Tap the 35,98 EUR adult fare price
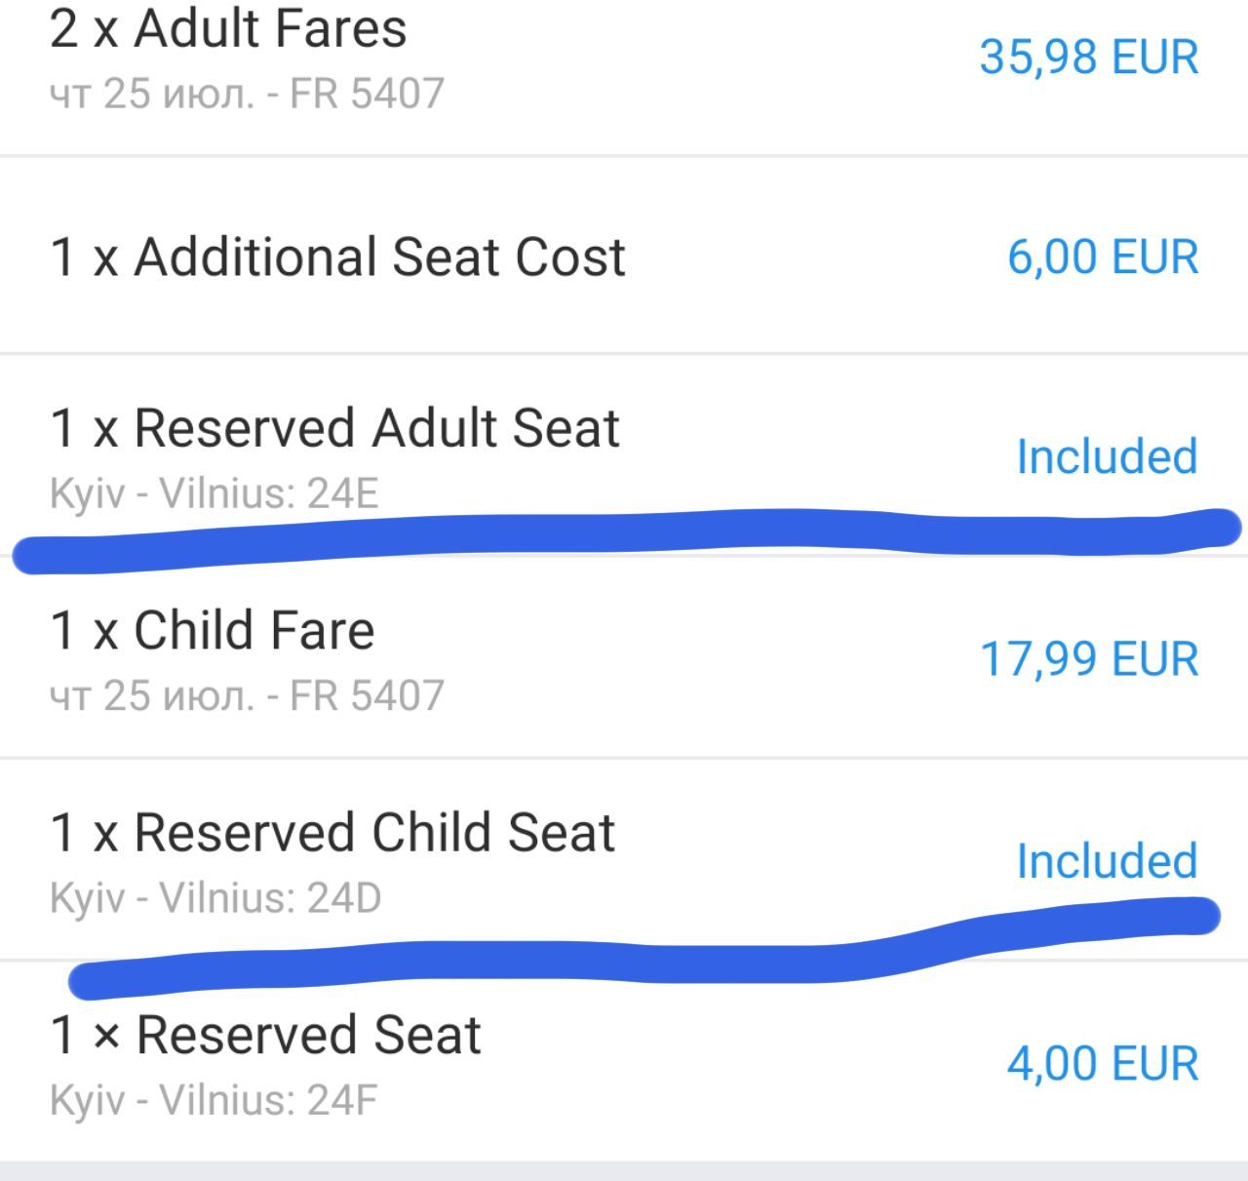Screen dimensions: 1248x1181 pos(1089,57)
